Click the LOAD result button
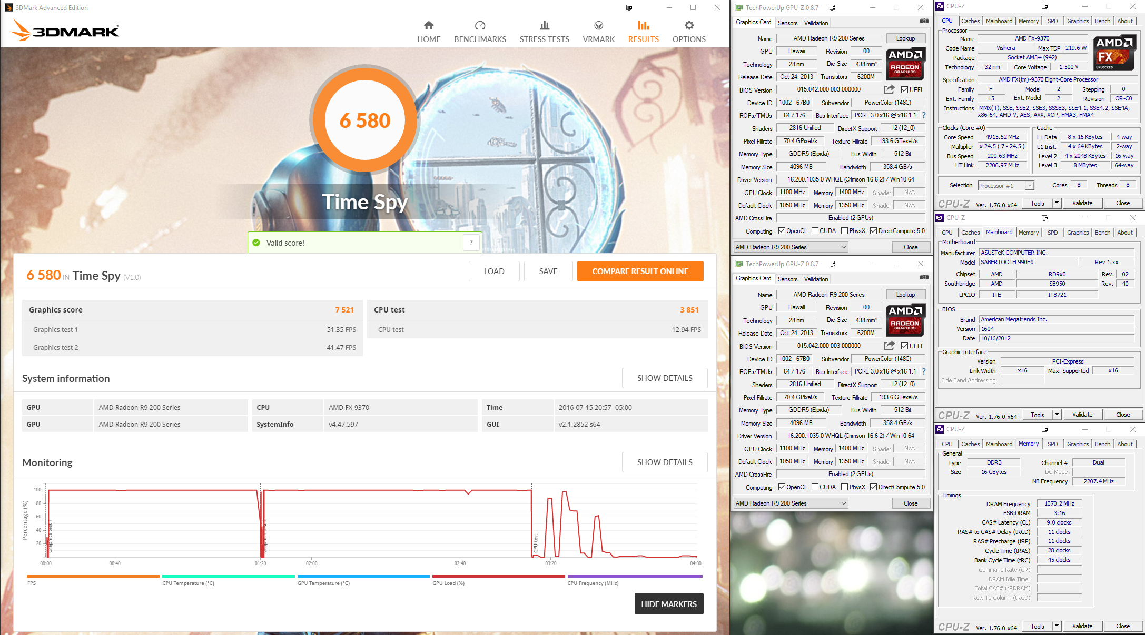Screen dimensions: 1145x635 click(494, 271)
